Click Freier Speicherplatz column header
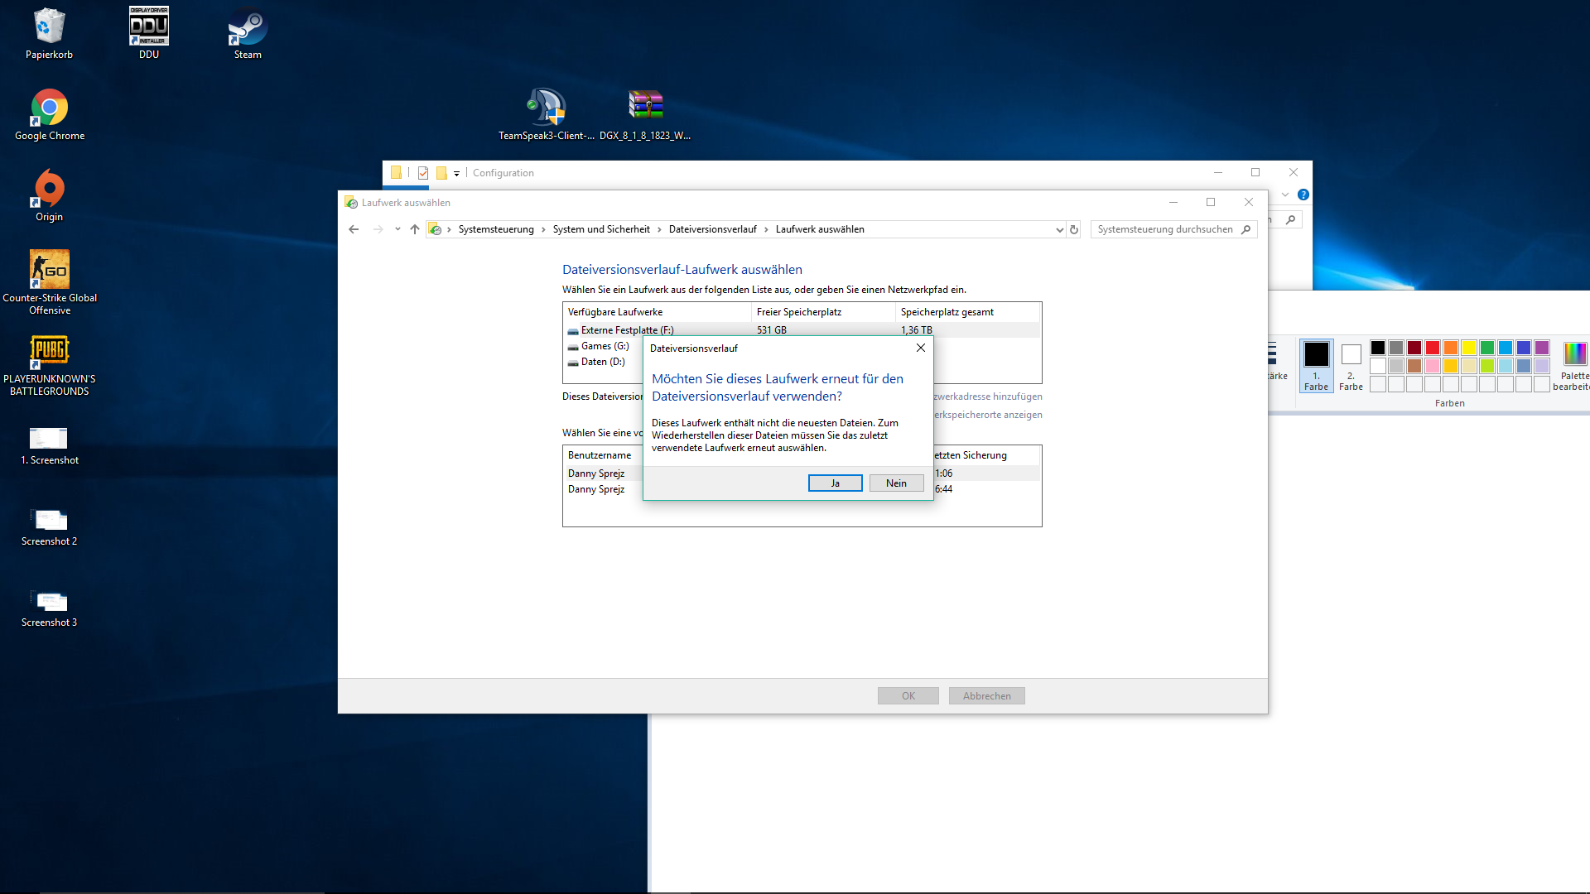This screenshot has width=1590, height=894. click(x=823, y=312)
